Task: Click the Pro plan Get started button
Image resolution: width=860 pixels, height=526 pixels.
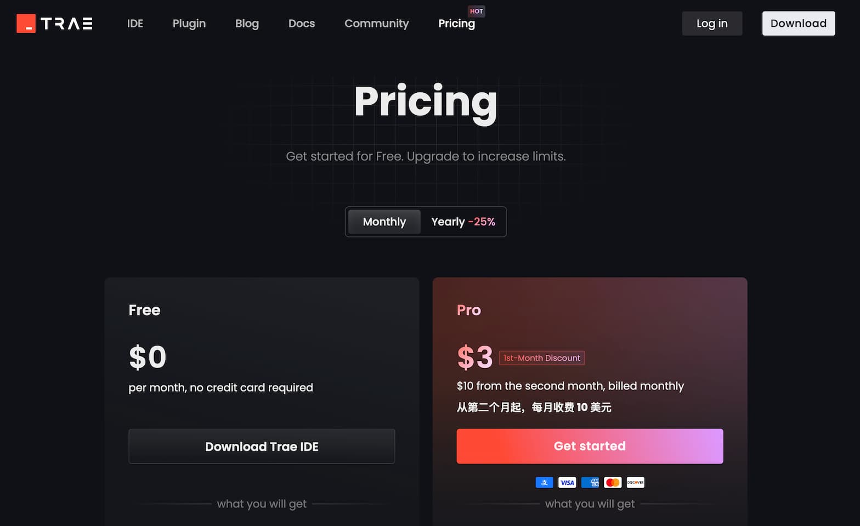Action: click(x=590, y=446)
